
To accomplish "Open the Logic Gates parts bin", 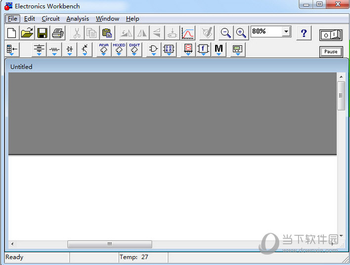I will 154,49.
